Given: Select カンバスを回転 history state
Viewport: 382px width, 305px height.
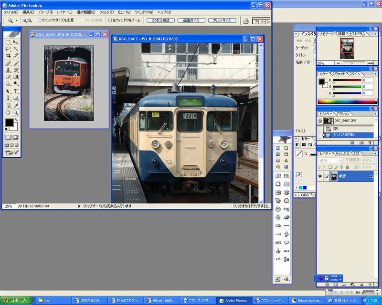Looking at the screenshot, I should [x=350, y=135].
